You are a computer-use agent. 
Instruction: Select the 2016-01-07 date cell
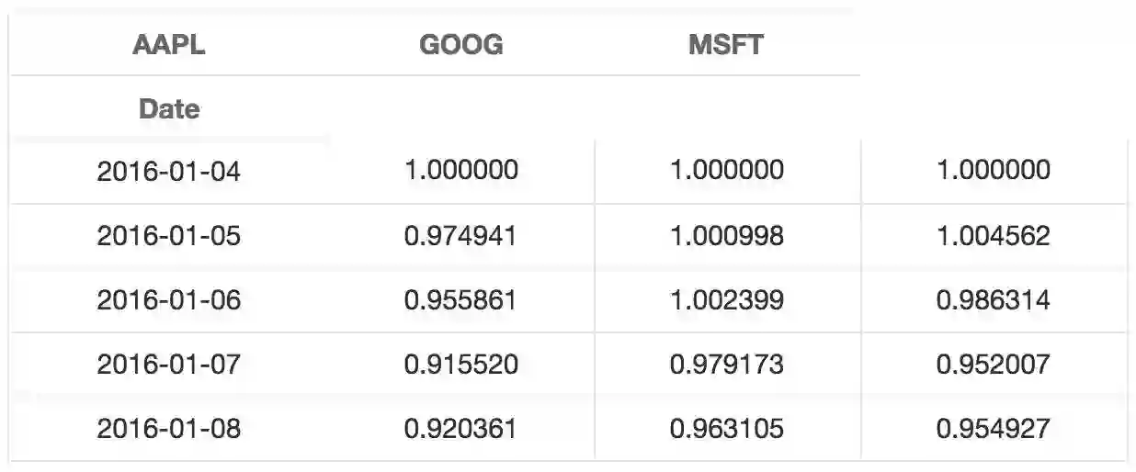point(168,365)
